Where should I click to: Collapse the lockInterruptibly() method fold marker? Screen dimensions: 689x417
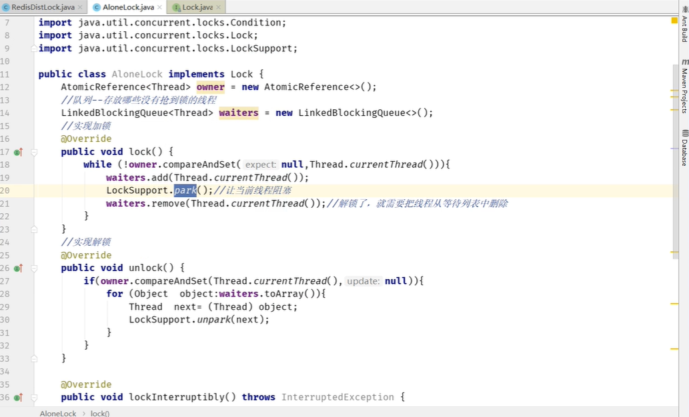pyautogui.click(x=34, y=398)
